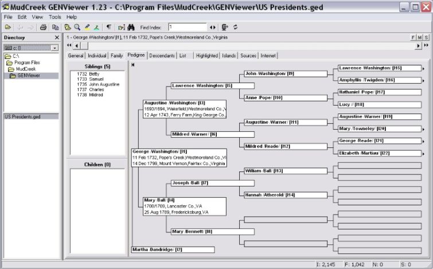
Task: Switch to the List tab
Action: 183,56
